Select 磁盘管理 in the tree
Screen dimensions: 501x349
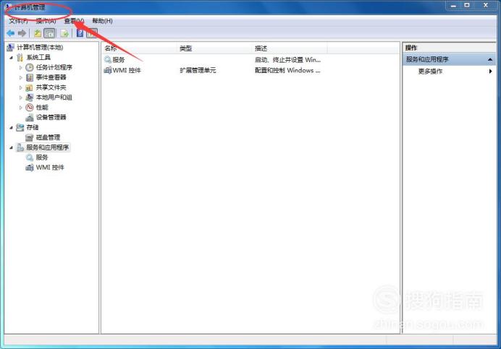pyautogui.click(x=48, y=137)
